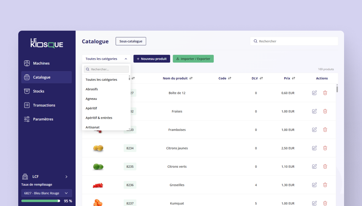The height and width of the screenshot is (206, 362).
Task: Delete the Framboises product
Action: tap(325, 130)
